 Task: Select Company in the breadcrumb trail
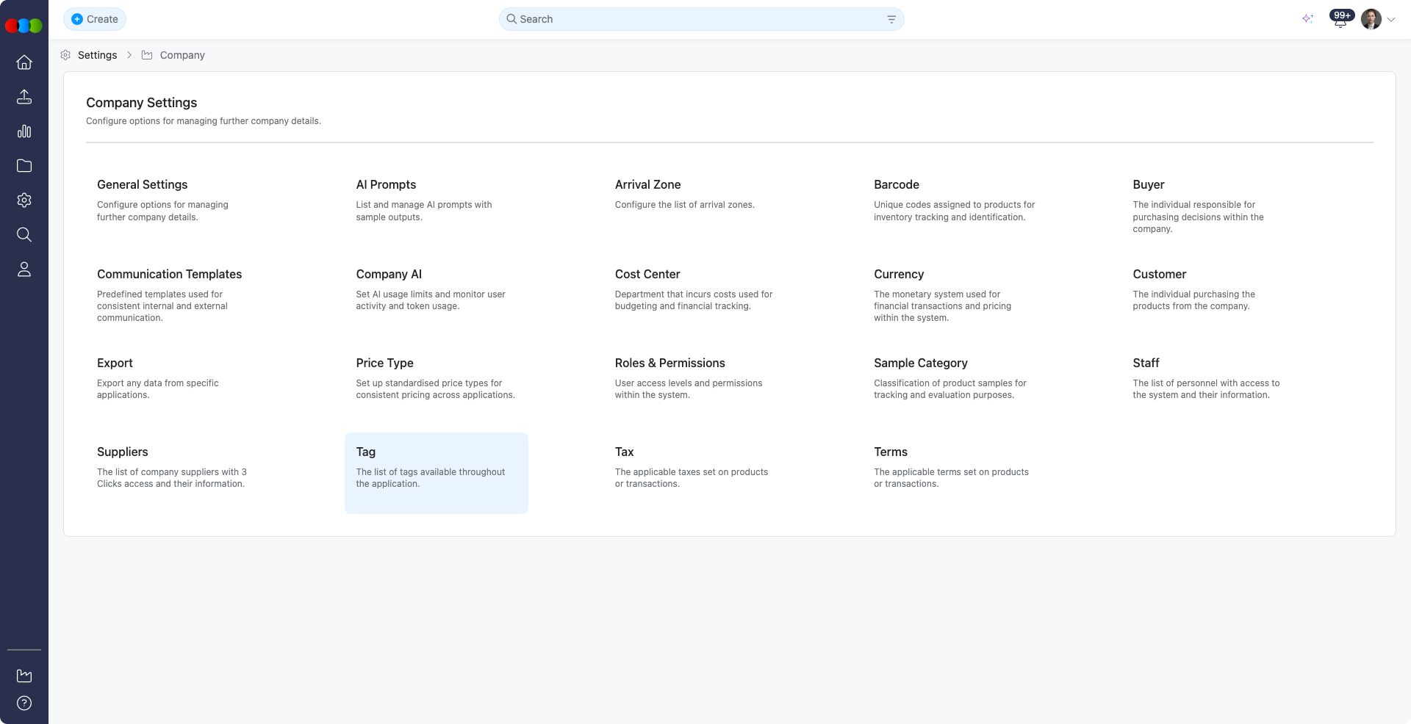coord(182,55)
